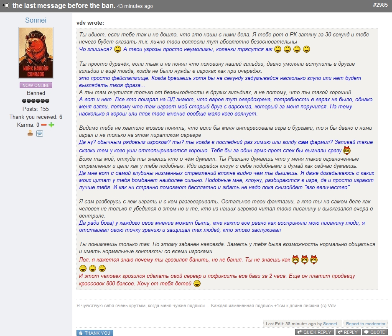Click the REPLY button
This screenshot has height=336, width=392.
347,332
